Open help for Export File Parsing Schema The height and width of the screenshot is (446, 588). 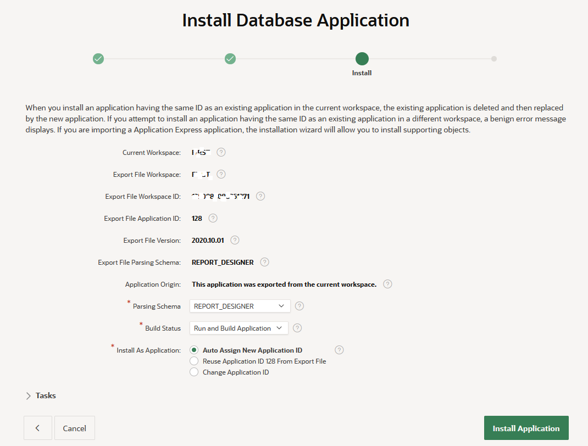click(x=264, y=262)
